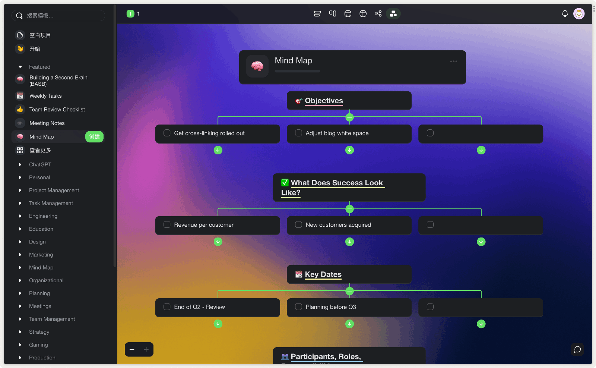Select the Weekly Tasks template
Viewport: 596px width, 368px height.
pyautogui.click(x=45, y=96)
